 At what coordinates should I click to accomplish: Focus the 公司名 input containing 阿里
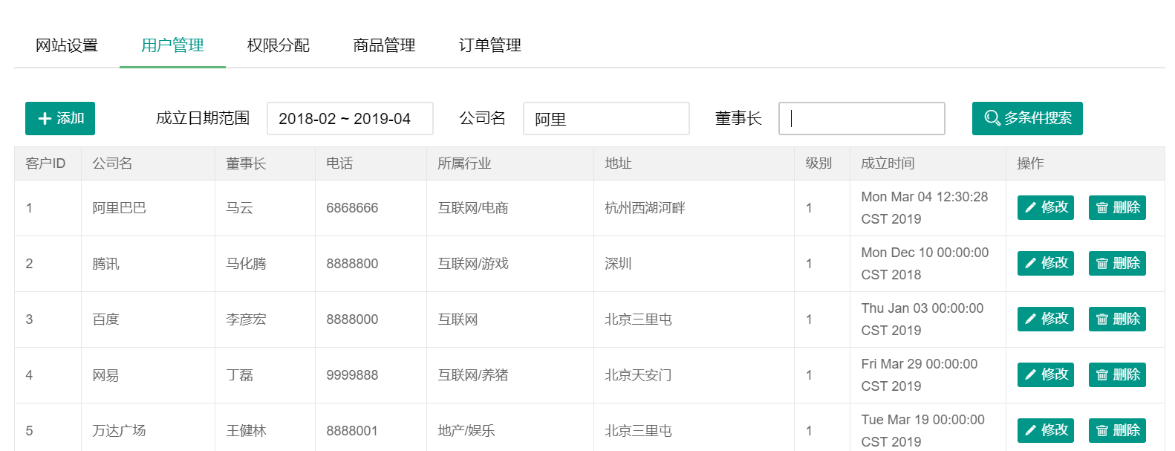tap(606, 118)
